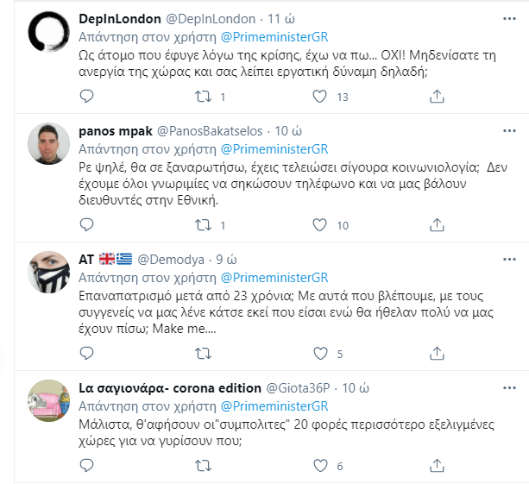Reply to AT's tweet about repatriation
The width and height of the screenshot is (529, 484).
[86, 354]
